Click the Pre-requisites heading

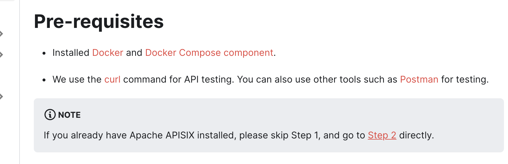(99, 22)
